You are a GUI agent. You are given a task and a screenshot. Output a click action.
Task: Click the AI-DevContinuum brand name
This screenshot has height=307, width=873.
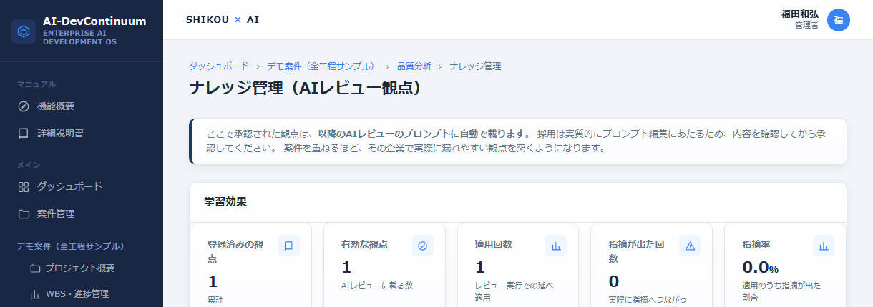(94, 21)
